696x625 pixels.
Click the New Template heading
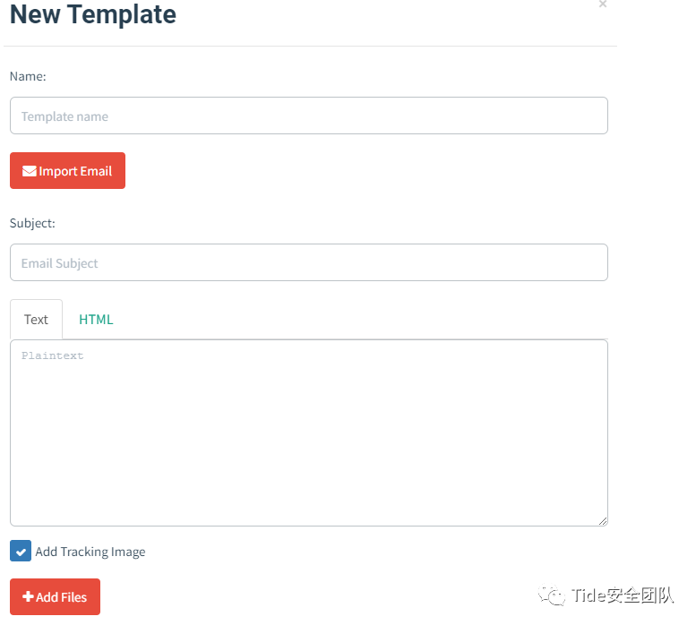pos(93,14)
